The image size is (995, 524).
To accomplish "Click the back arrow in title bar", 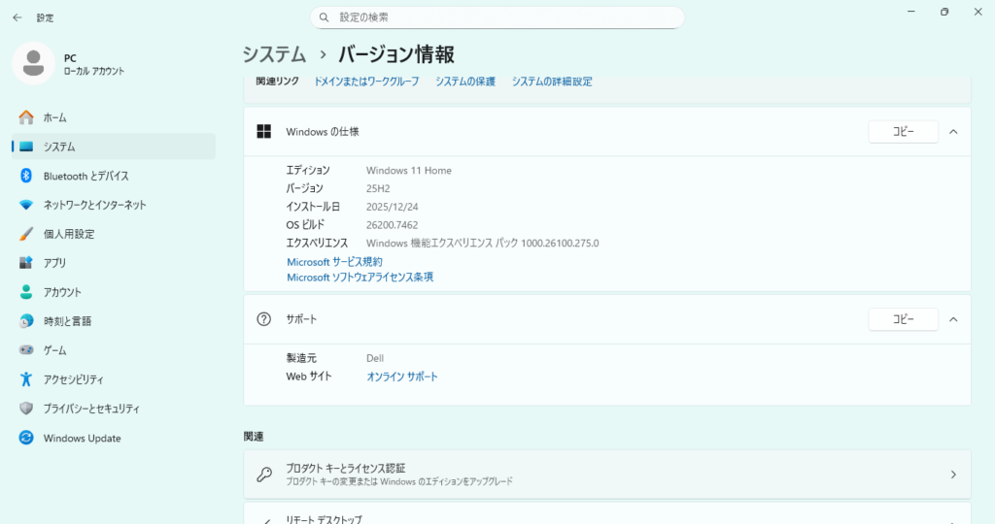I will (17, 17).
